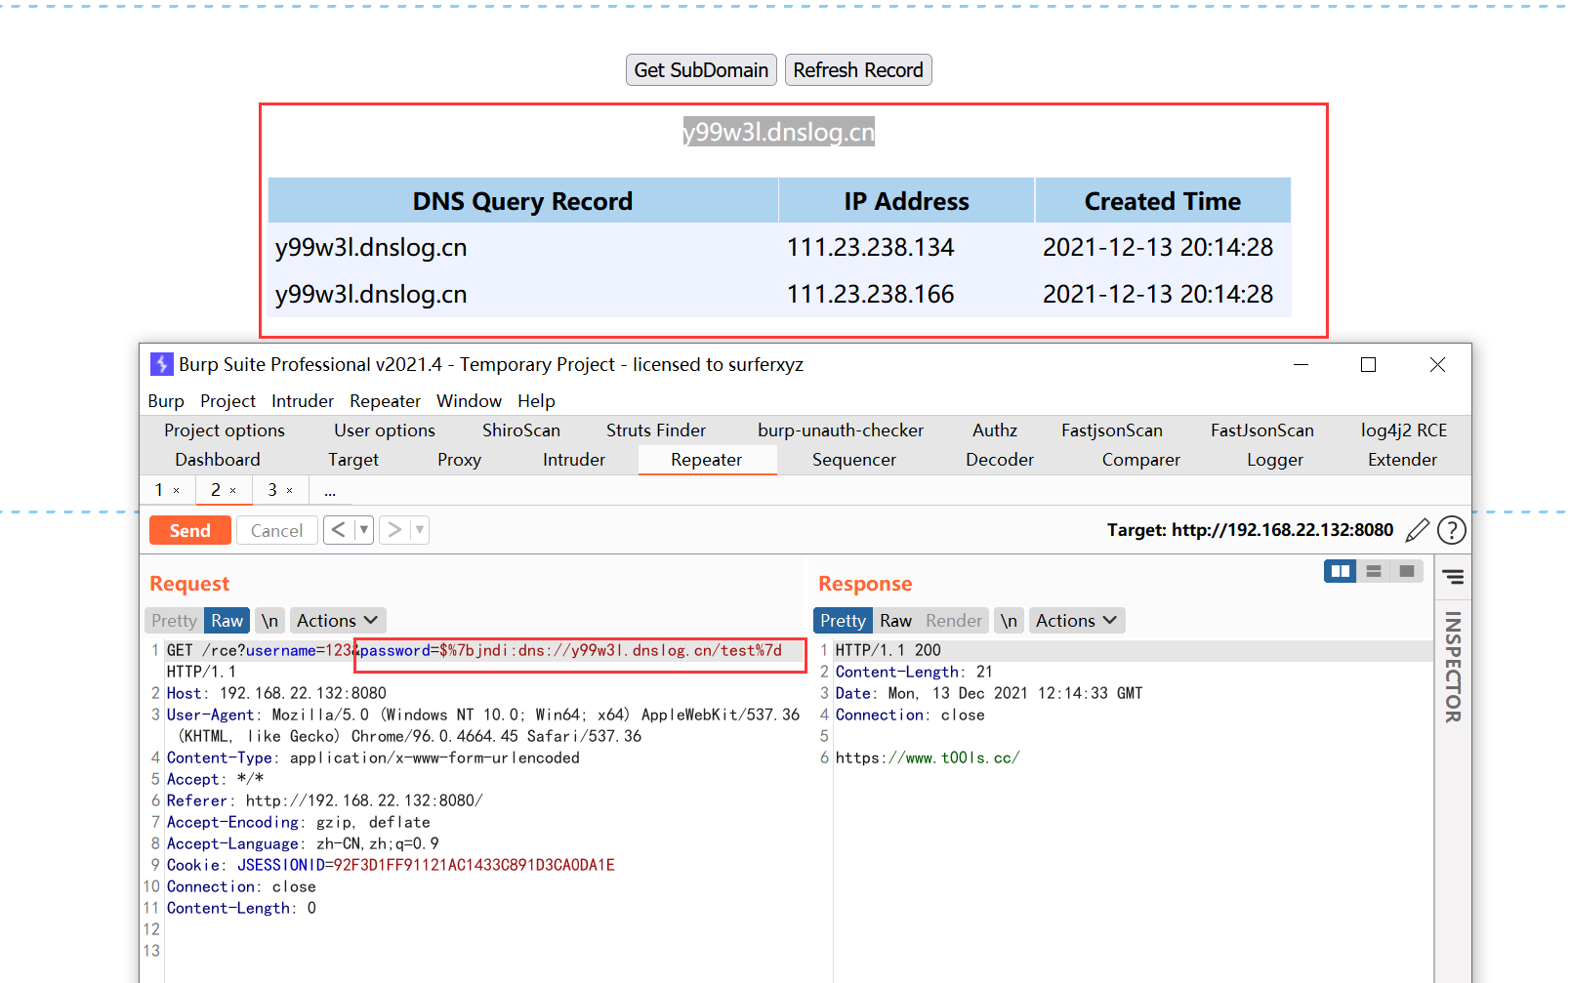Toggle newline display in Request pane

(x=269, y=621)
